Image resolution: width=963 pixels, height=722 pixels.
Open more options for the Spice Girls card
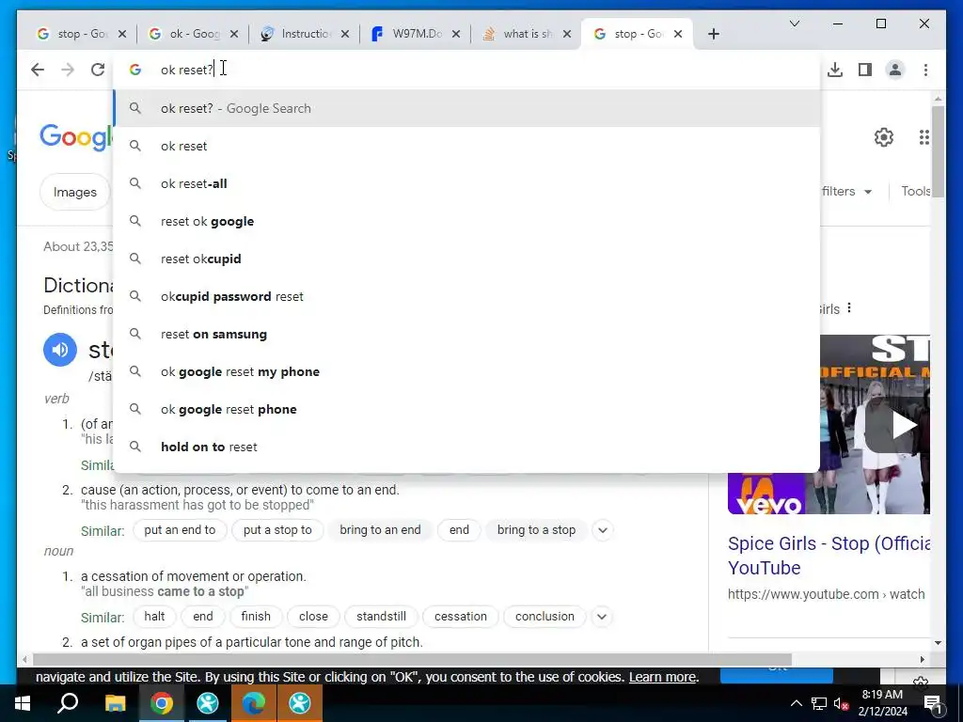point(849,307)
